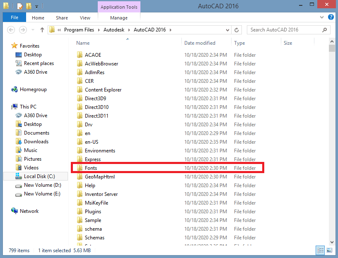Expand the ribbon with the chevron
The width and height of the screenshot is (338, 258).
coord(322,17)
